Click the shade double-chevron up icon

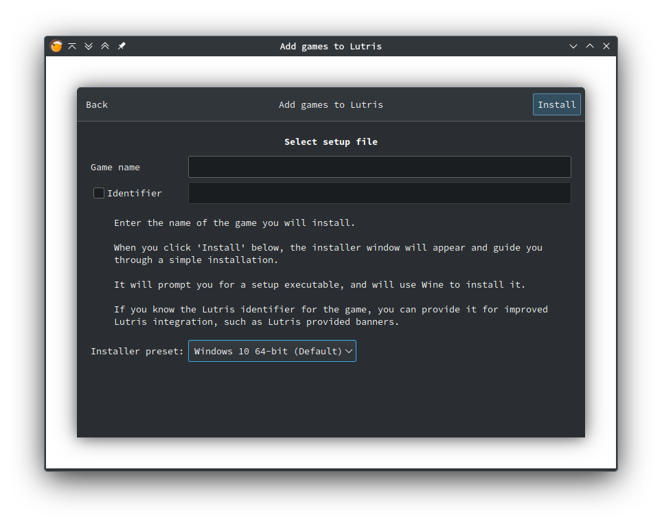coord(105,46)
